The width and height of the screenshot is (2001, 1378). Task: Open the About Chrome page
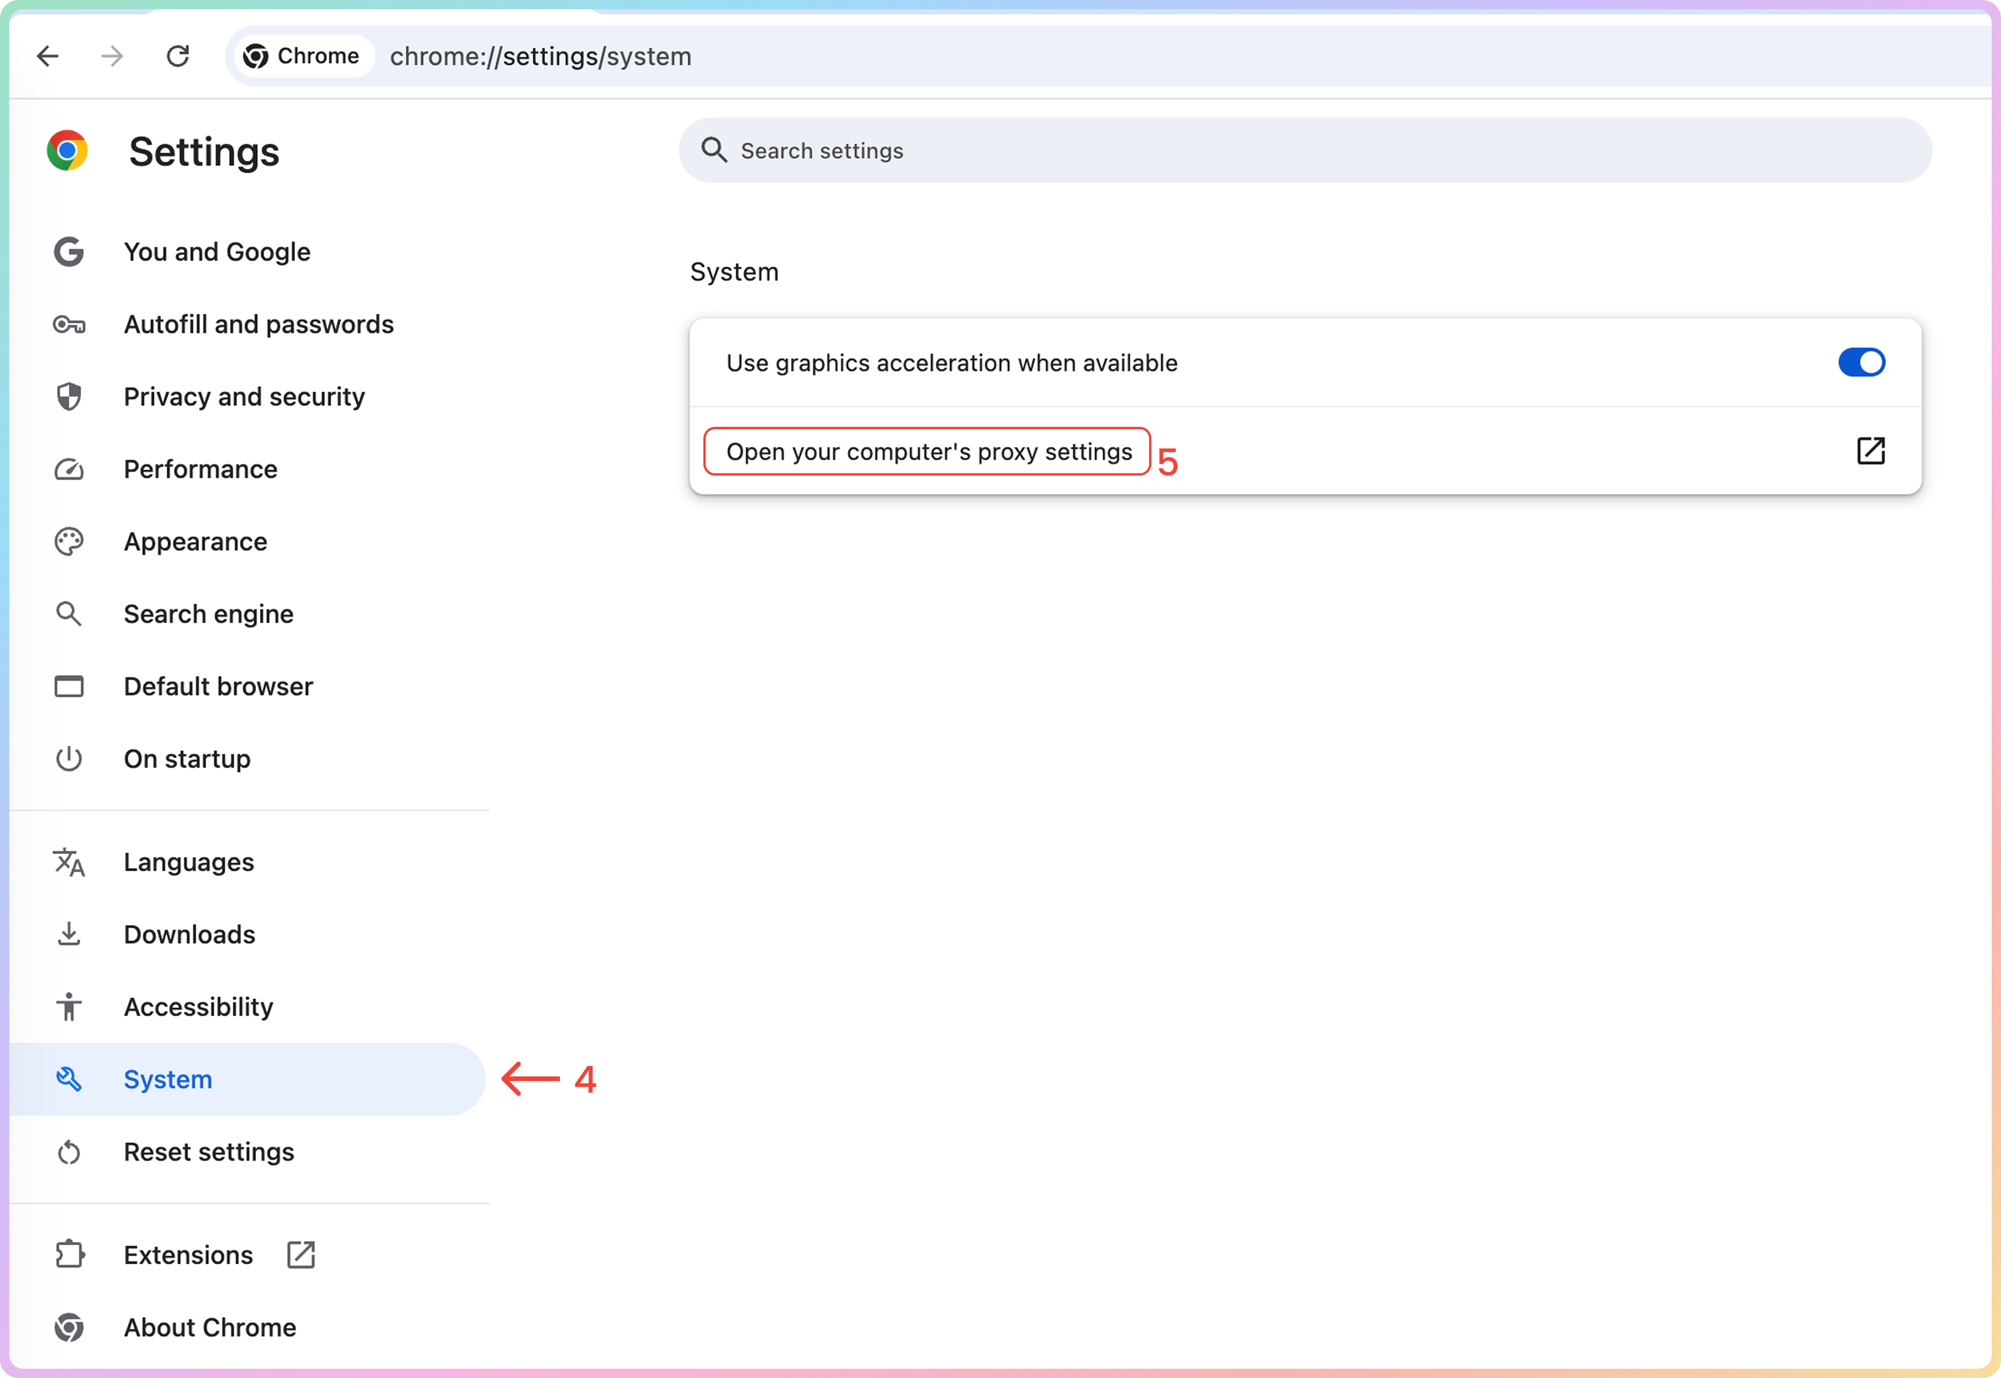coord(209,1328)
